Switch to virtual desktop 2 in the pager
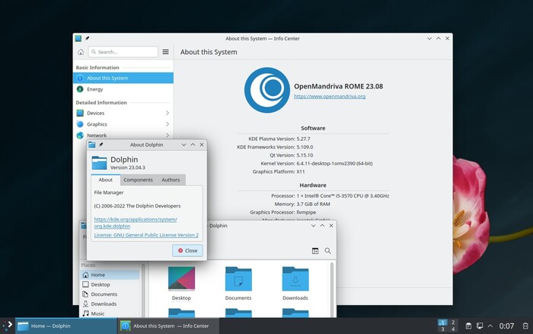The height and width of the screenshot is (334, 533). [453, 322]
